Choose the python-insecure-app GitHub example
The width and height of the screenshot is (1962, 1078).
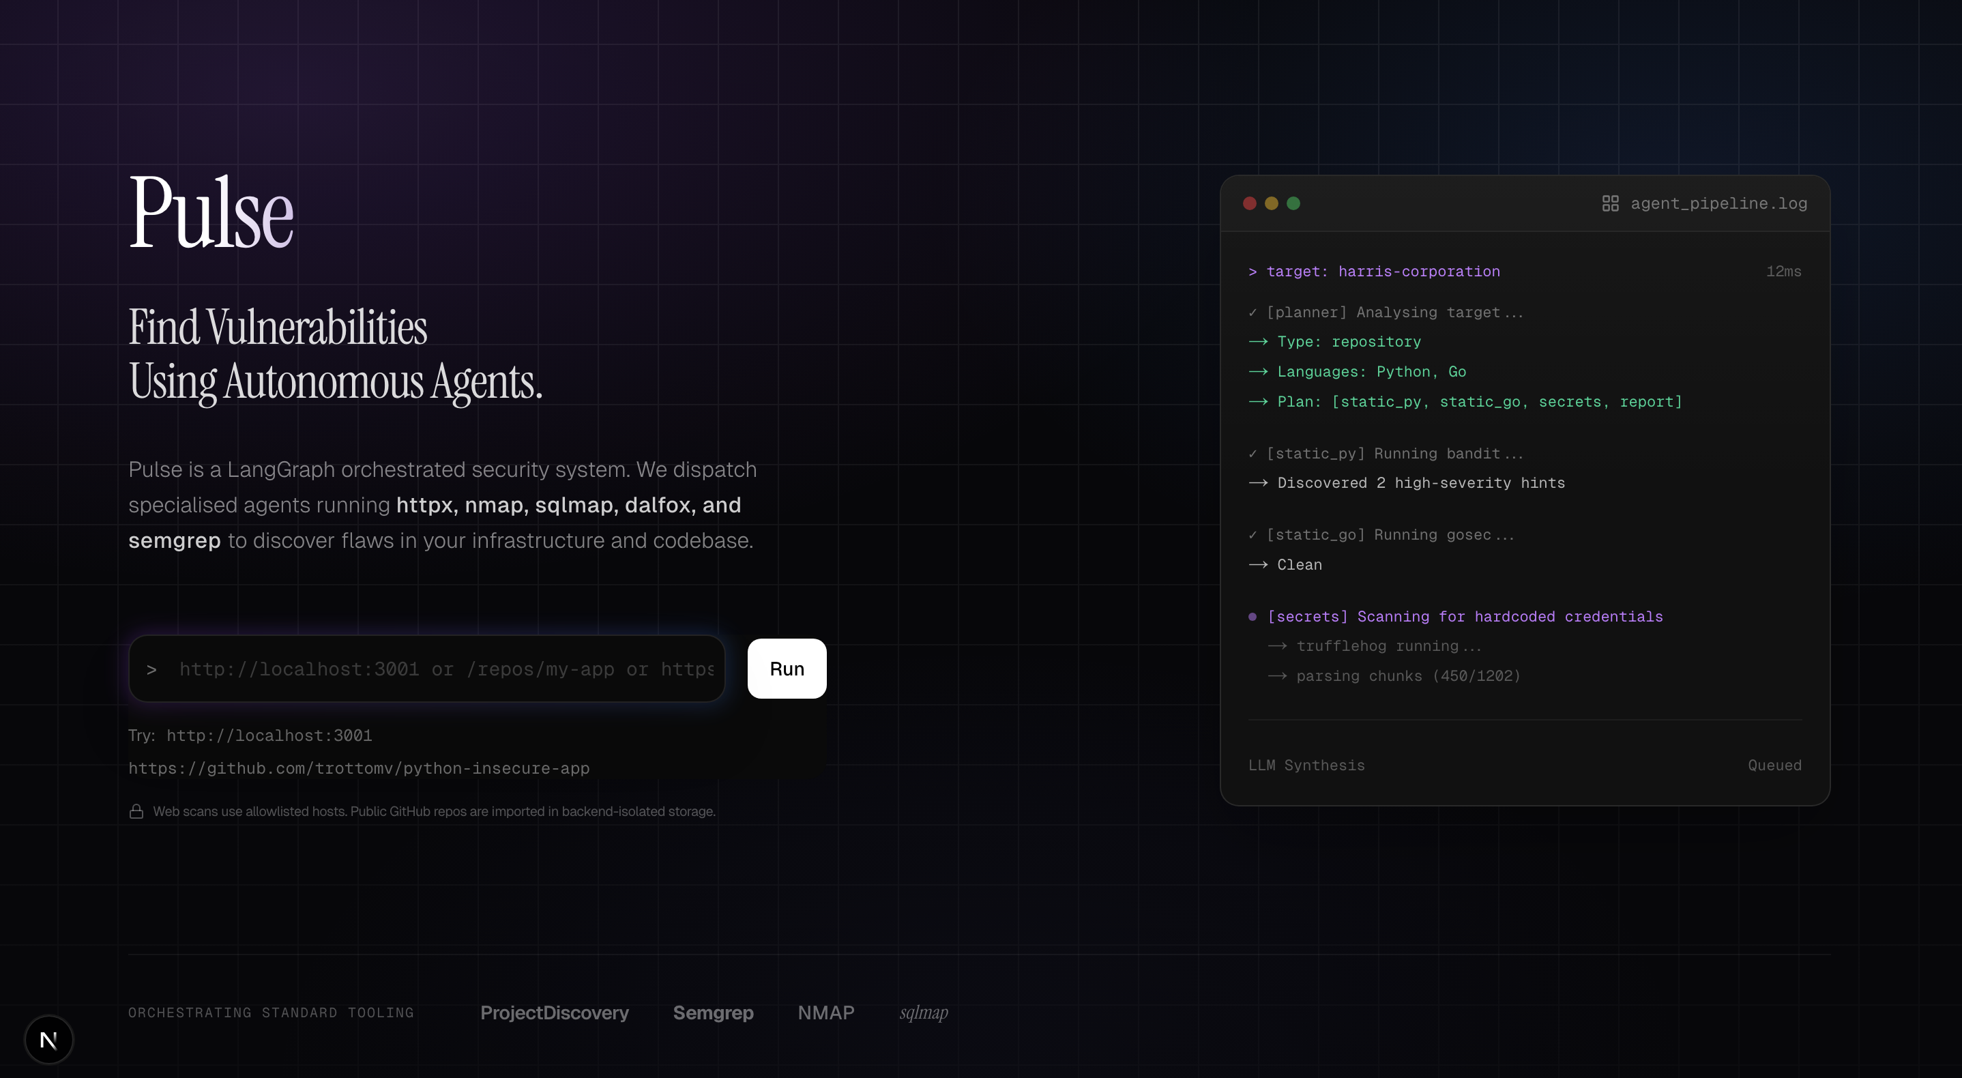359,768
